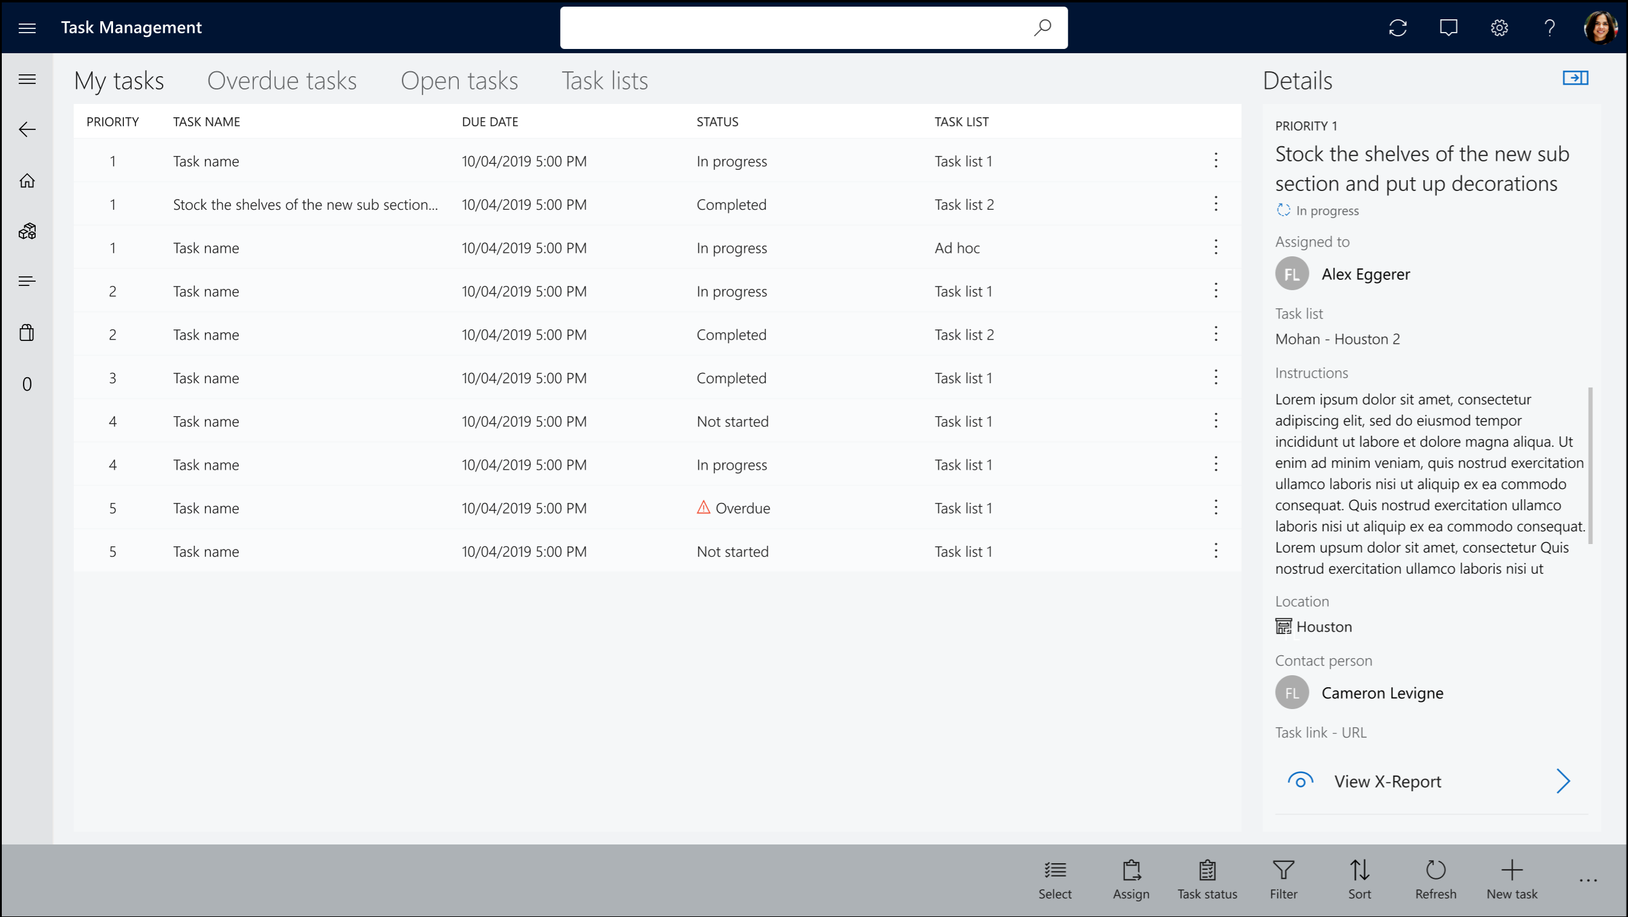This screenshot has width=1628, height=917.
Task: Switch to the Task lists tab
Action: tap(604, 79)
